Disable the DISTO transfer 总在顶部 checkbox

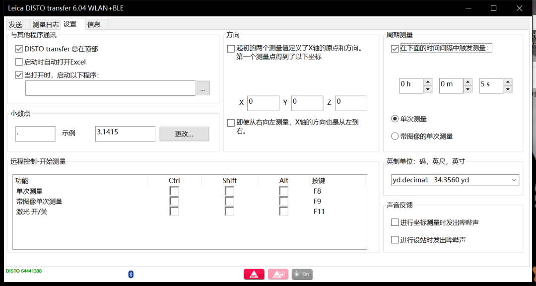click(18, 49)
